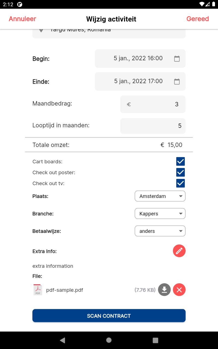Uncheck the Cart boards checkbox

coord(180,161)
